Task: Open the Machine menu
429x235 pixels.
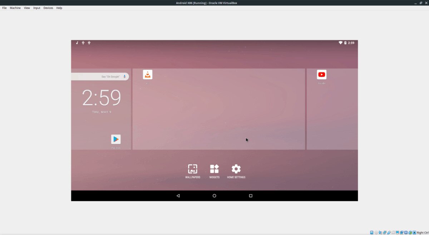Action: click(15, 8)
